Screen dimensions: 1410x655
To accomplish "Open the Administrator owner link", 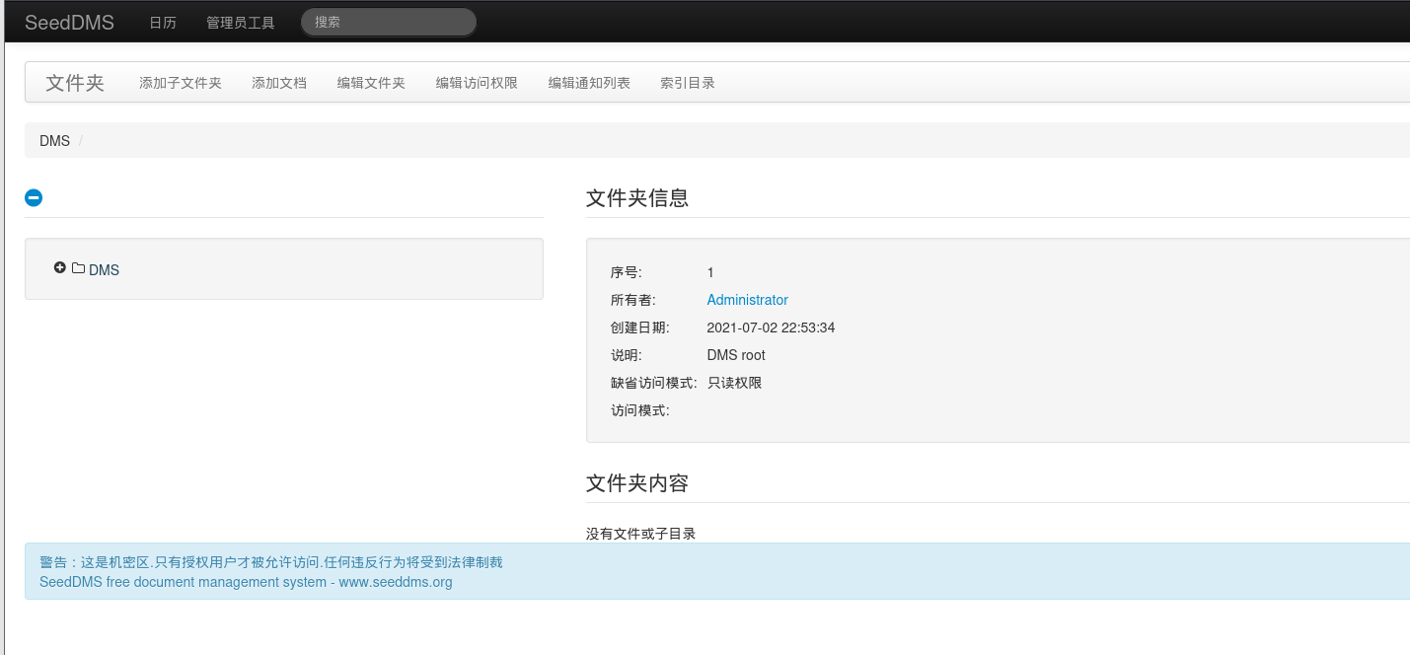I will tap(748, 300).
